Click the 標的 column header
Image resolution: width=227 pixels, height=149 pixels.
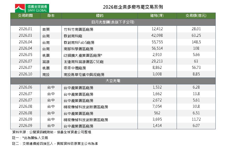click(100, 16)
